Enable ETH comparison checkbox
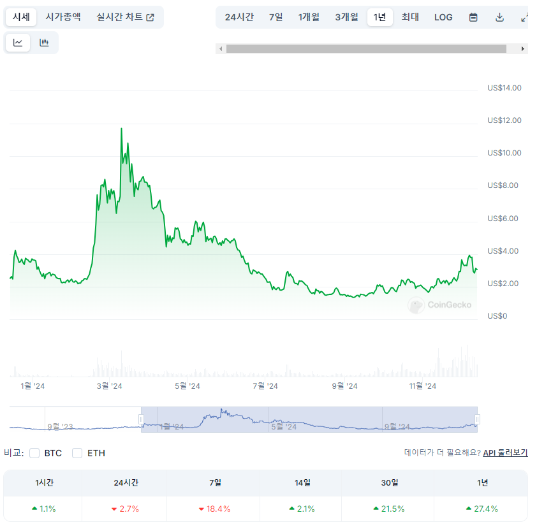 77,453
